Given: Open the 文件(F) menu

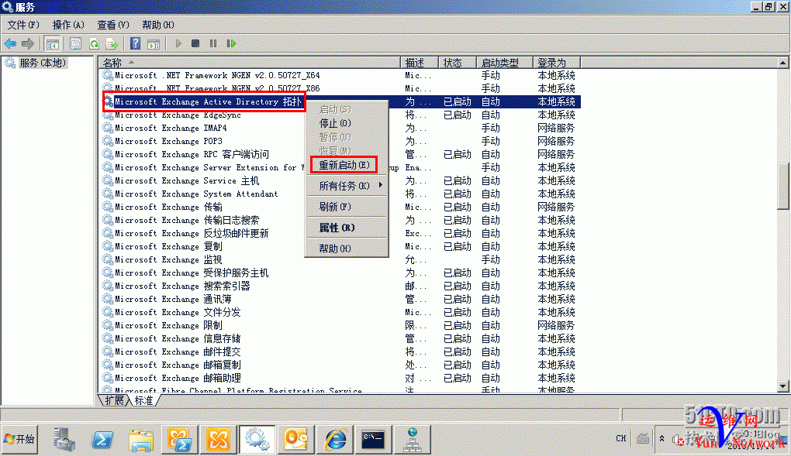Looking at the screenshot, I should 23,25.
